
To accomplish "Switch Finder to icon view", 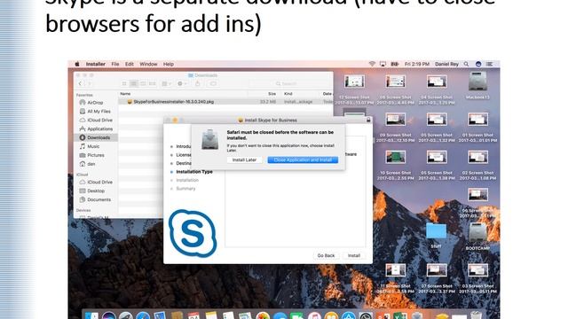I will [124, 83].
